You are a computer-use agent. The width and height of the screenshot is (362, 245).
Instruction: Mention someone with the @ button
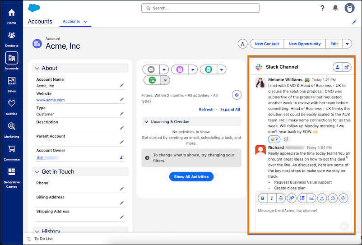[x=343, y=198]
